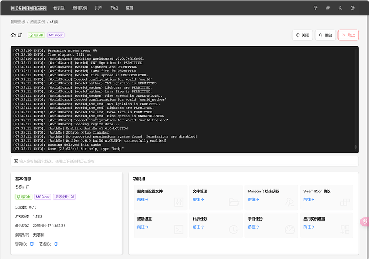The image size is (369, 259).
Task: Click the MC Paper tag near title
Action: pyautogui.click(x=56, y=35)
